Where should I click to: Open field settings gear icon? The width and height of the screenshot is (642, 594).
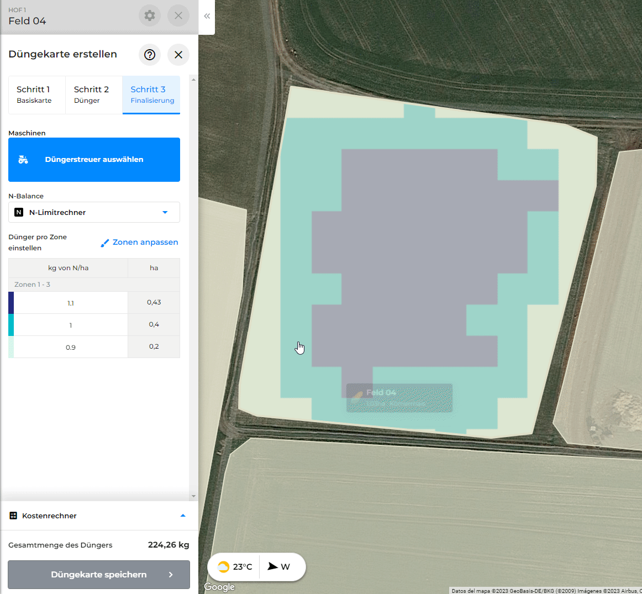(149, 15)
